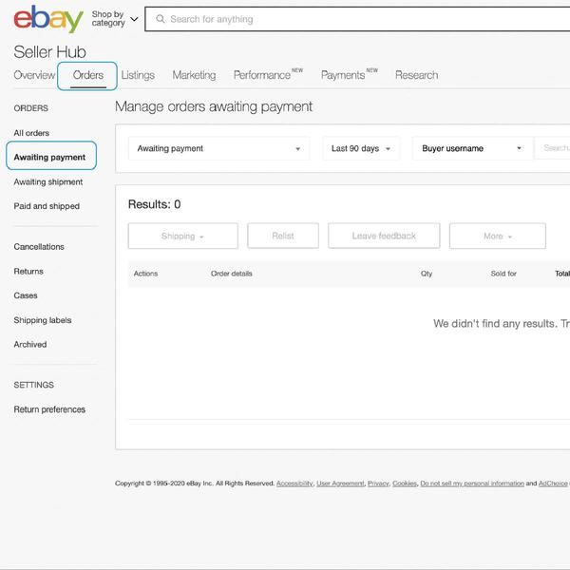This screenshot has height=570, width=570.
Task: Click the order search field next to Buyer username
Action: point(552,148)
